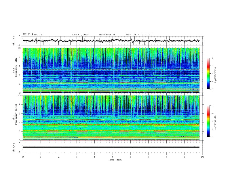
Task: Click the "-7" tick on ch.2 colorbar
Action: (x=212, y=137)
